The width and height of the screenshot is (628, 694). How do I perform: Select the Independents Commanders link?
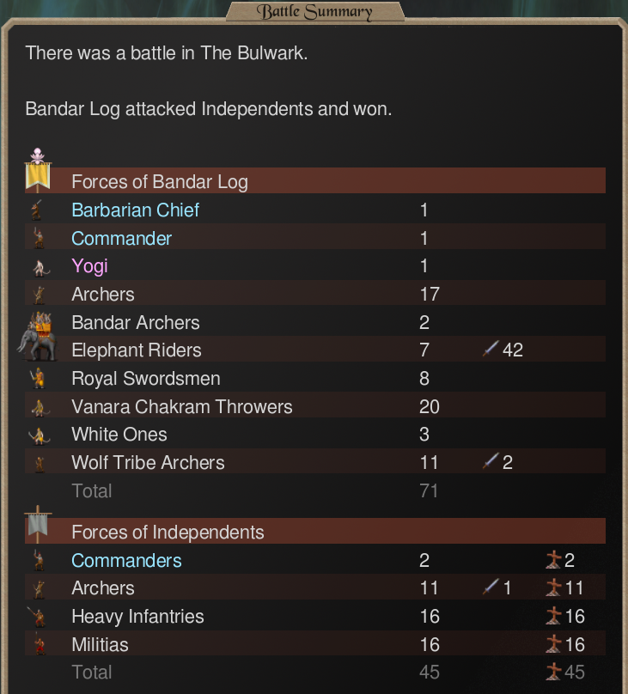(126, 561)
